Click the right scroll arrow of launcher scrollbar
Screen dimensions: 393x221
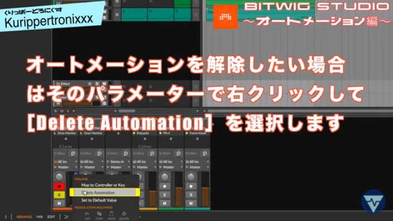(x=198, y=110)
